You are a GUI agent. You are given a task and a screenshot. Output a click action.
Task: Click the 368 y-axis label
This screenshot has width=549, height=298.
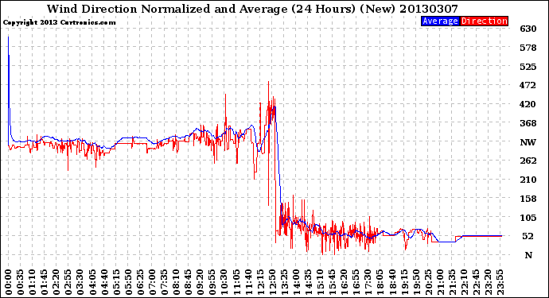click(x=528, y=123)
